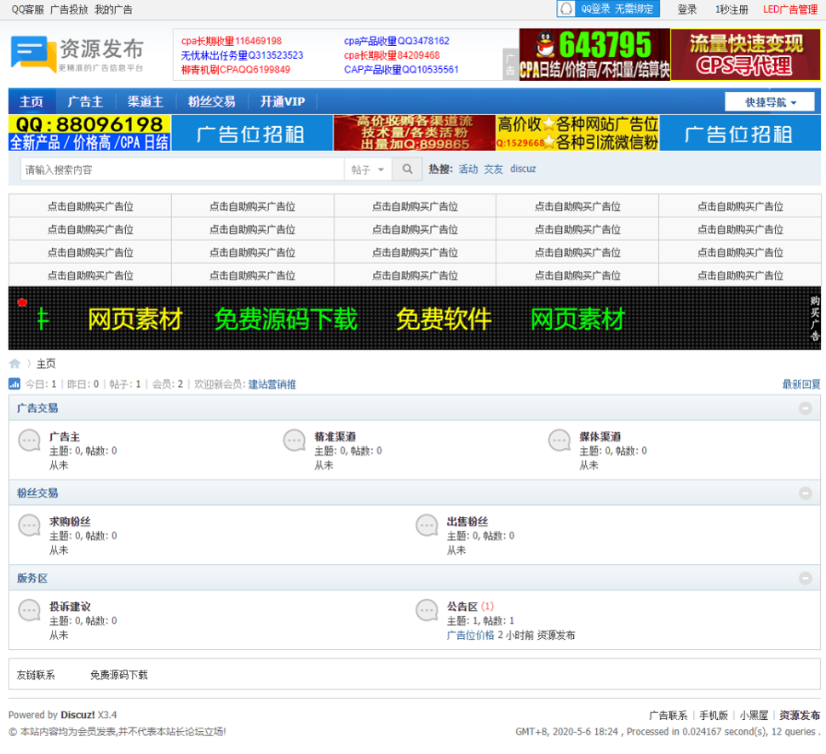The image size is (826, 754).
Task: Click the 资源发布 site logo
Action: pos(77,54)
